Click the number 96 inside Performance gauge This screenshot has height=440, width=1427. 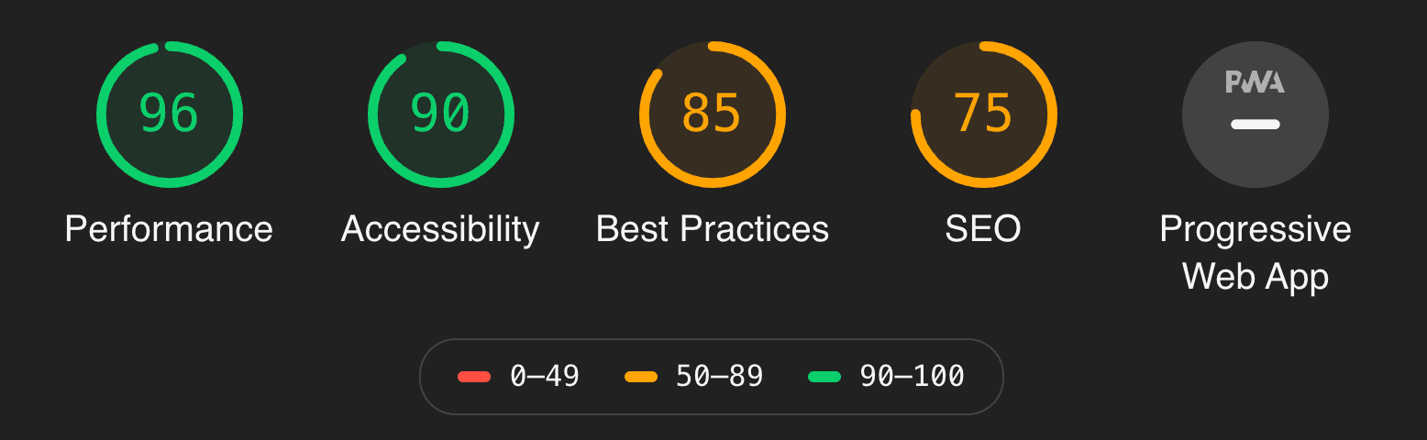pos(169,114)
